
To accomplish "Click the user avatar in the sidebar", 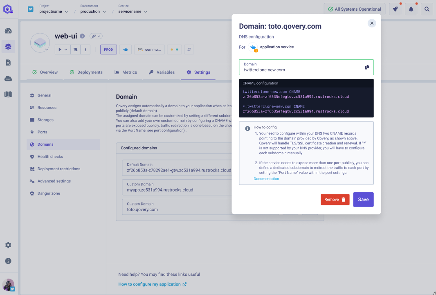I will (x=8, y=285).
